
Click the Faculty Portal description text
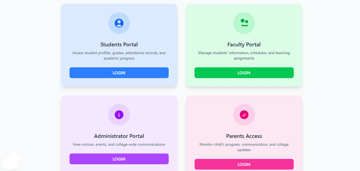(x=244, y=55)
